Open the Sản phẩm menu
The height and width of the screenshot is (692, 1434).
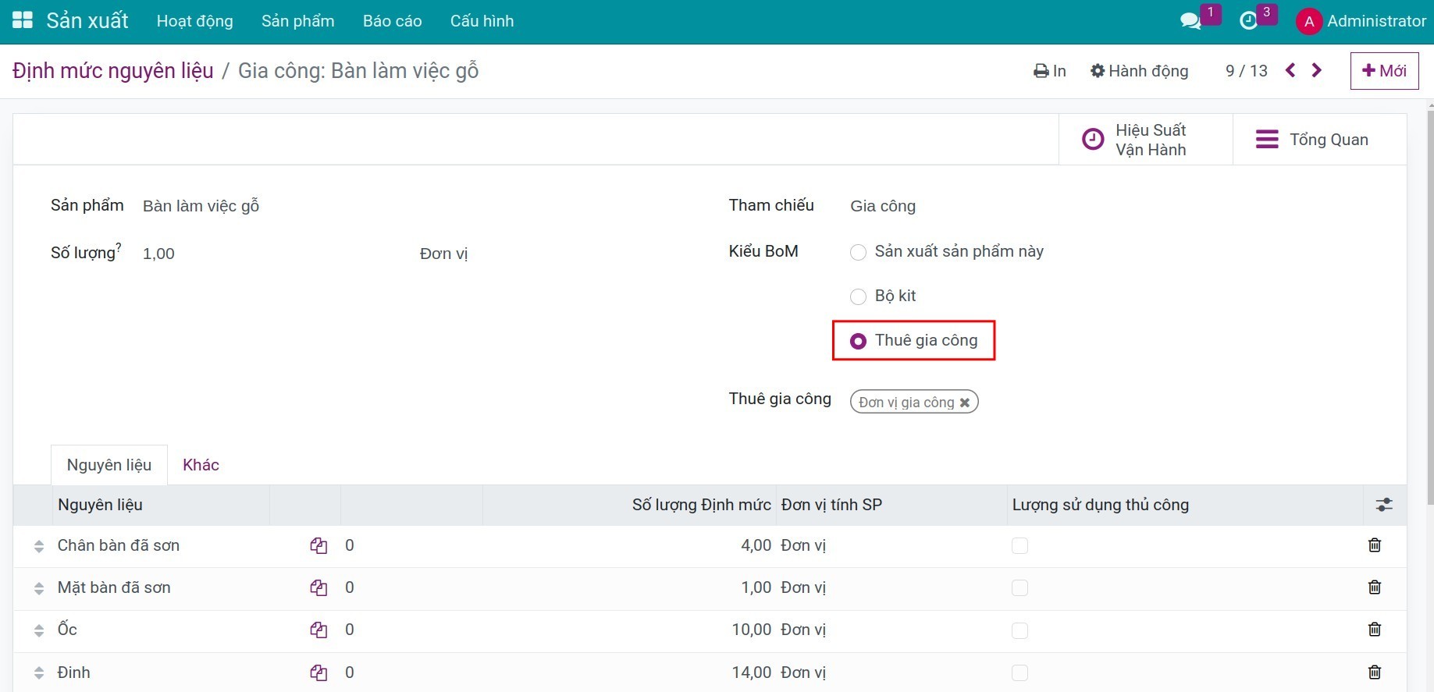point(298,21)
